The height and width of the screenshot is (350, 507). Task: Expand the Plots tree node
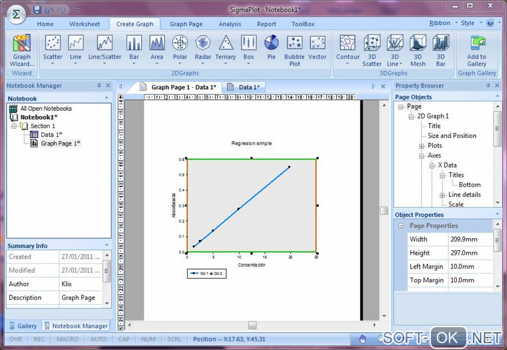[422, 146]
